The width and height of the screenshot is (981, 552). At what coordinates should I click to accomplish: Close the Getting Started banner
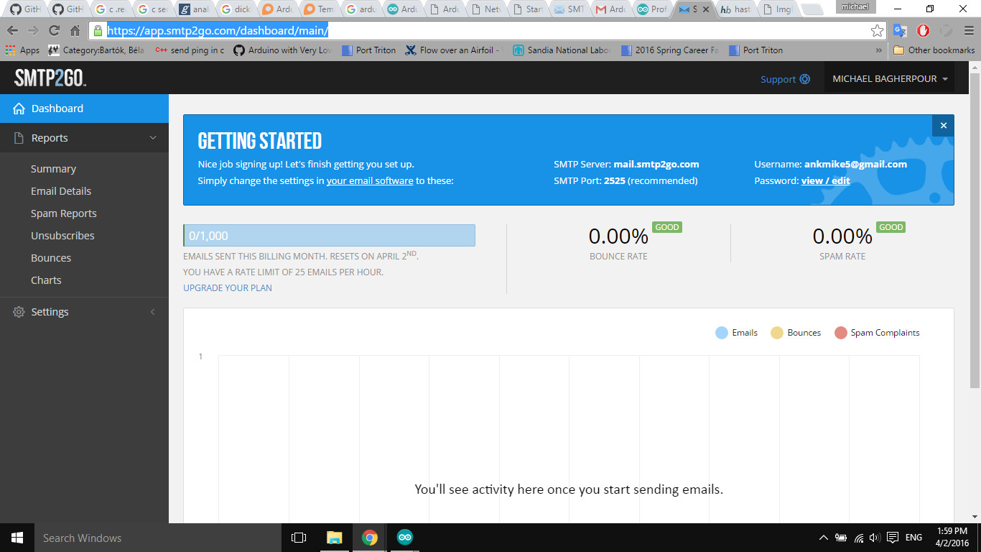pyautogui.click(x=943, y=126)
